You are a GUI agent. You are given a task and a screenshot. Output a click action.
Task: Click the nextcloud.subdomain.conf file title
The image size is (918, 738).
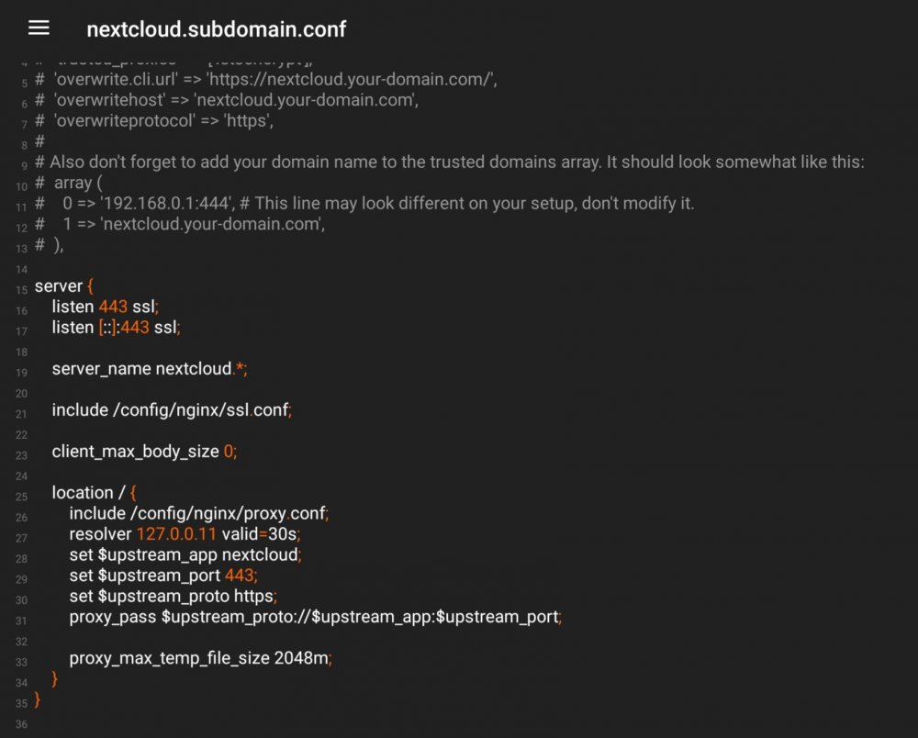click(x=216, y=29)
